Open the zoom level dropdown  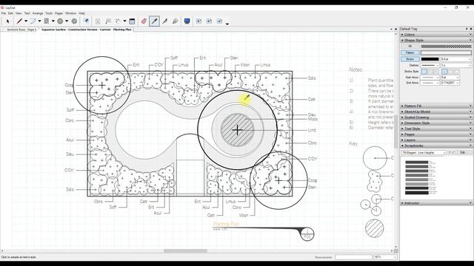[x=385, y=257]
